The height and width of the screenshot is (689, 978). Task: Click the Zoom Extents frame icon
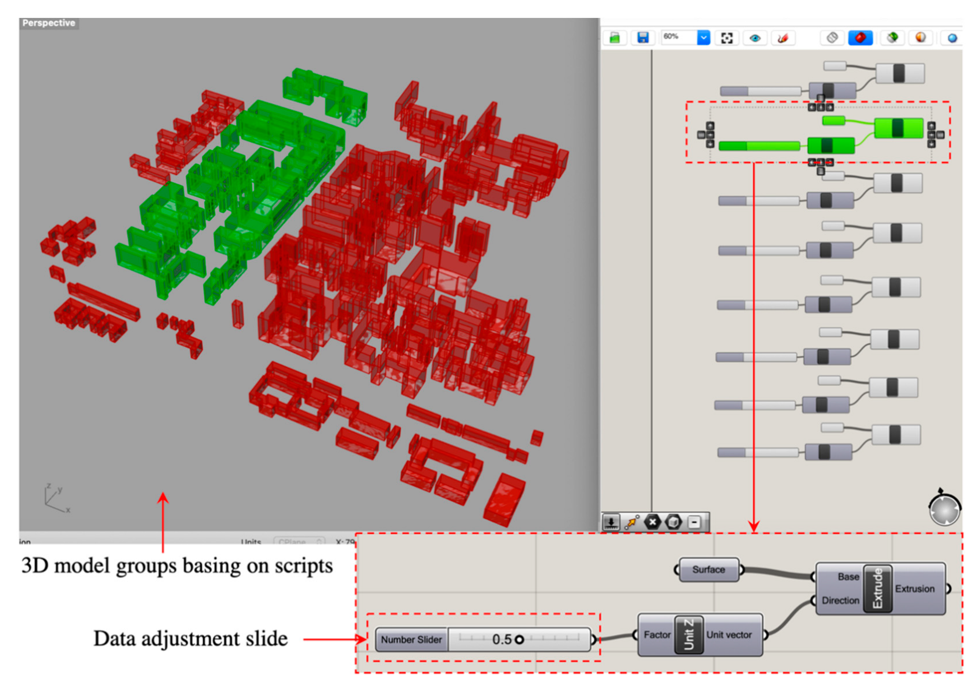727,38
